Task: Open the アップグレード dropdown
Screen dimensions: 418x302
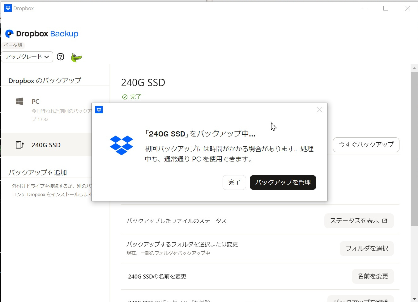Action: click(x=27, y=57)
